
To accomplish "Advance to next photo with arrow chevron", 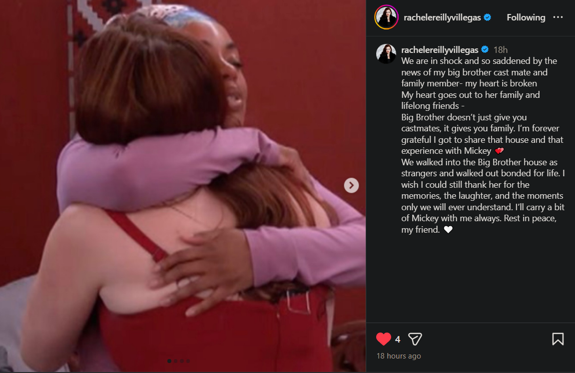I will [351, 185].
